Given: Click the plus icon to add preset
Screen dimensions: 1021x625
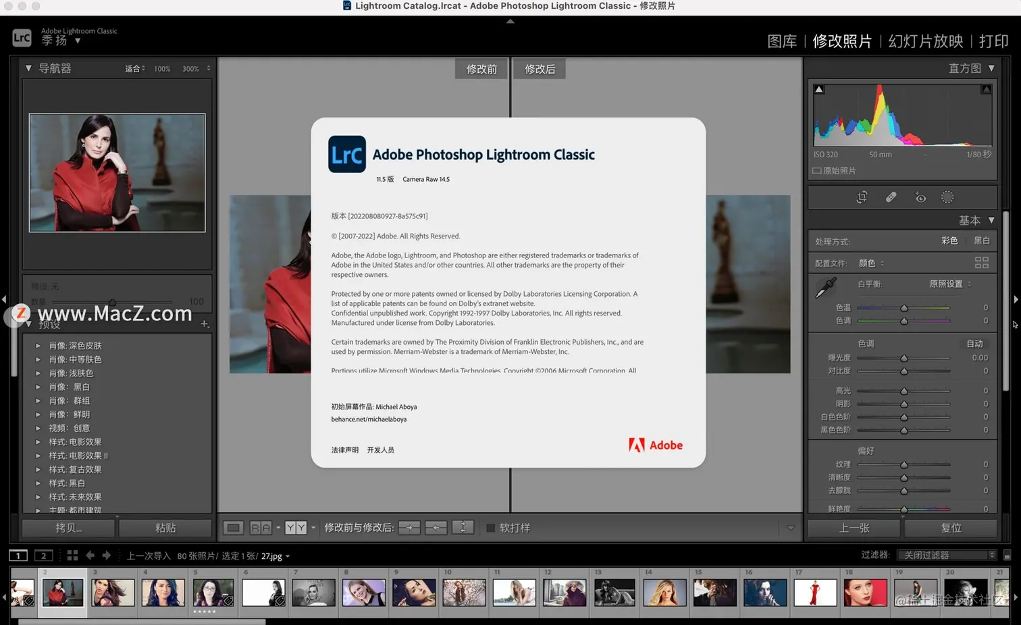Looking at the screenshot, I should (205, 324).
